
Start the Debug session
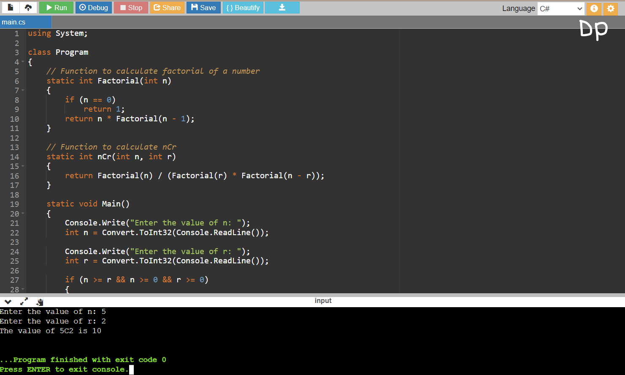click(x=94, y=8)
